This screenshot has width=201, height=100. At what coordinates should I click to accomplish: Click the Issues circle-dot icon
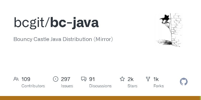(x=56, y=79)
